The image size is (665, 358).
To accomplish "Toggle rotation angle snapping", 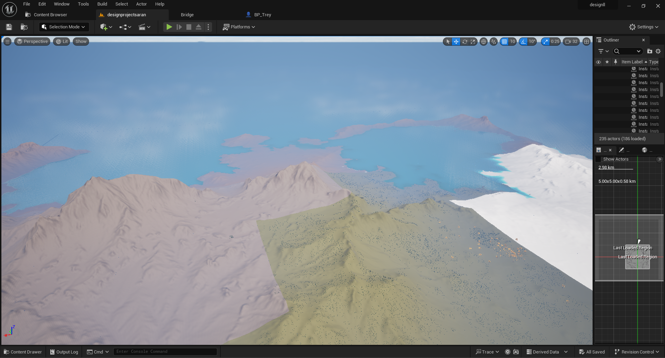I will tap(523, 42).
